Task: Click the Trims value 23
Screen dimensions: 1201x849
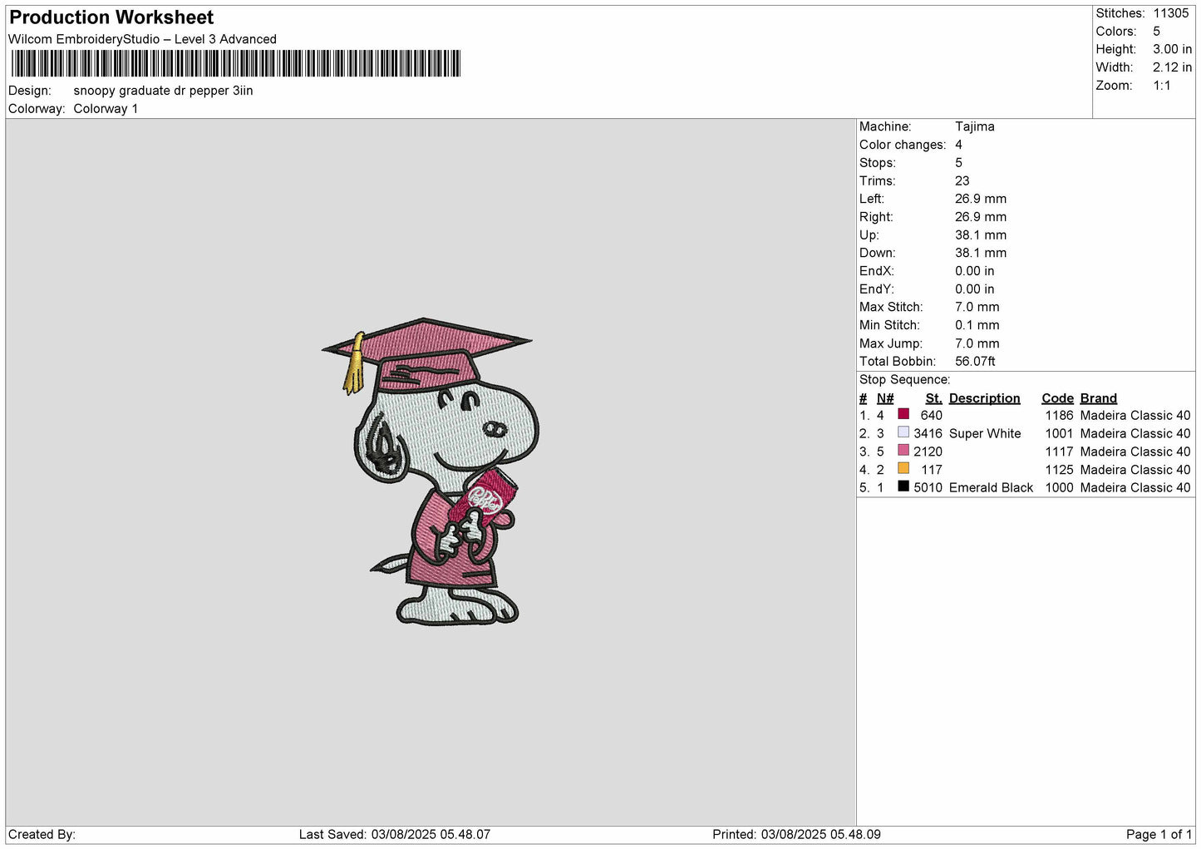Action: [x=962, y=181]
